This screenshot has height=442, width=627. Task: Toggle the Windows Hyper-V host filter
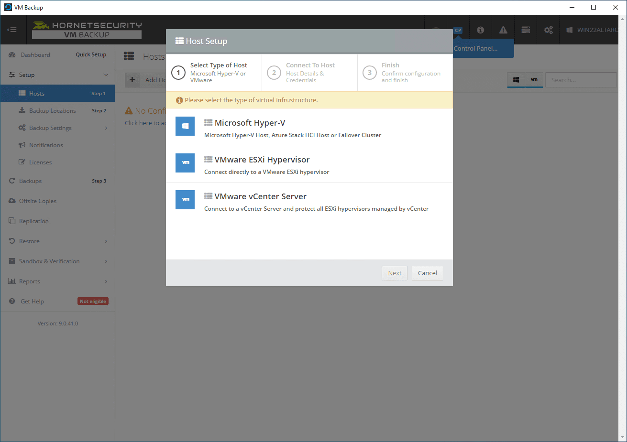coord(516,80)
